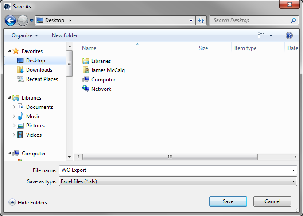Select Desktop under Favorites

[x=35, y=61]
